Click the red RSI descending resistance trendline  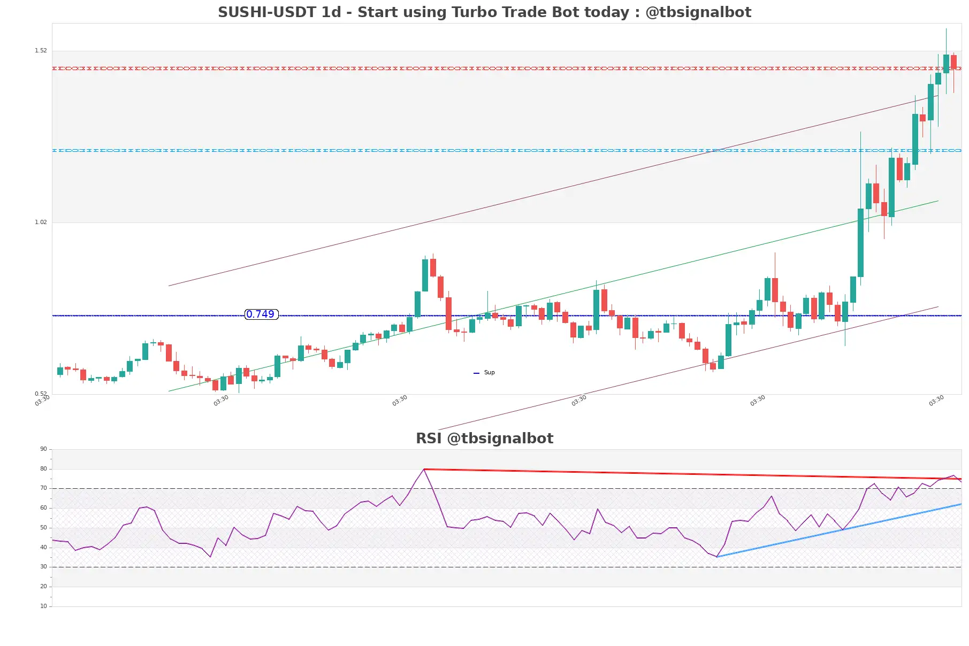click(x=692, y=474)
